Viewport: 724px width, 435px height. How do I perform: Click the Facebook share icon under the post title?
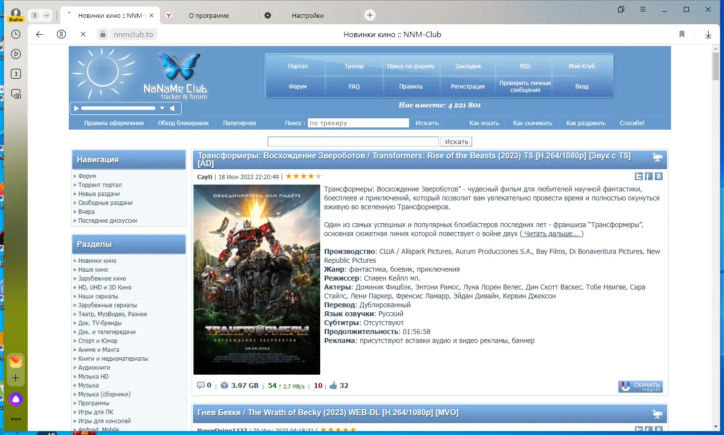(x=648, y=176)
